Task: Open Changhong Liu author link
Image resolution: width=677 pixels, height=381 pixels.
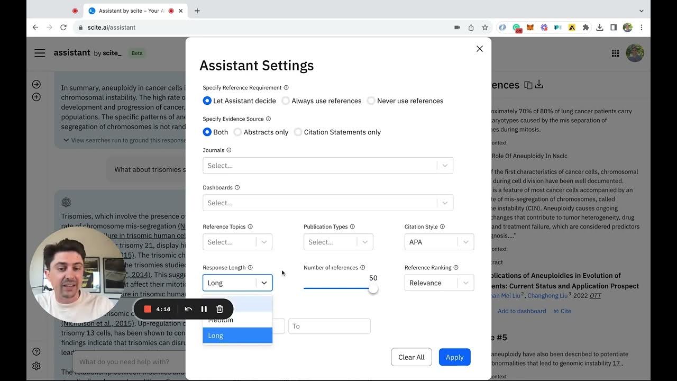Action: coord(547,296)
